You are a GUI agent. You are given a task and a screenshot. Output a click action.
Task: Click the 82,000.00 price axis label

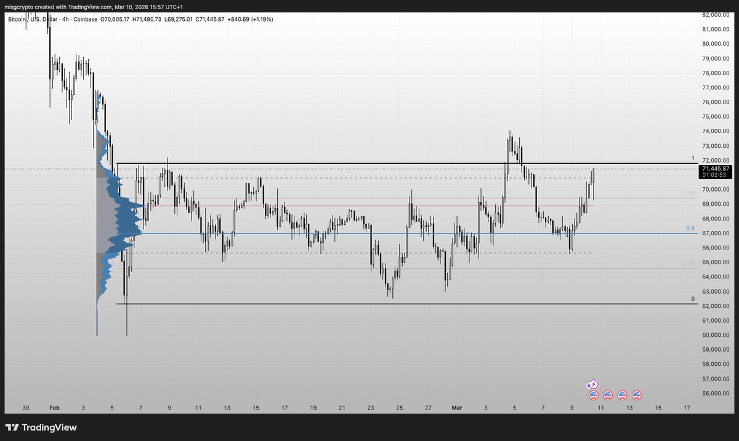pyautogui.click(x=716, y=14)
